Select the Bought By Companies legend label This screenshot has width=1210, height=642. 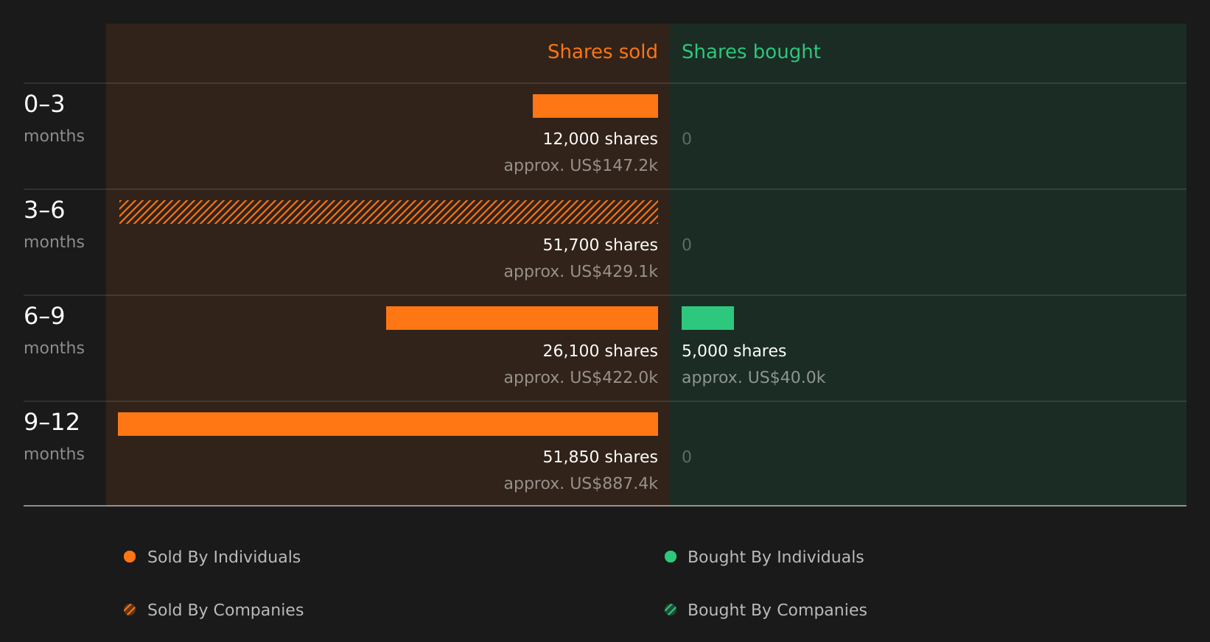click(777, 610)
